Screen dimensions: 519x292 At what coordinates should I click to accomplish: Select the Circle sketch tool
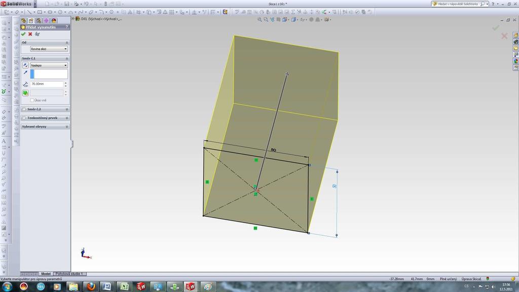(x=60, y=12)
